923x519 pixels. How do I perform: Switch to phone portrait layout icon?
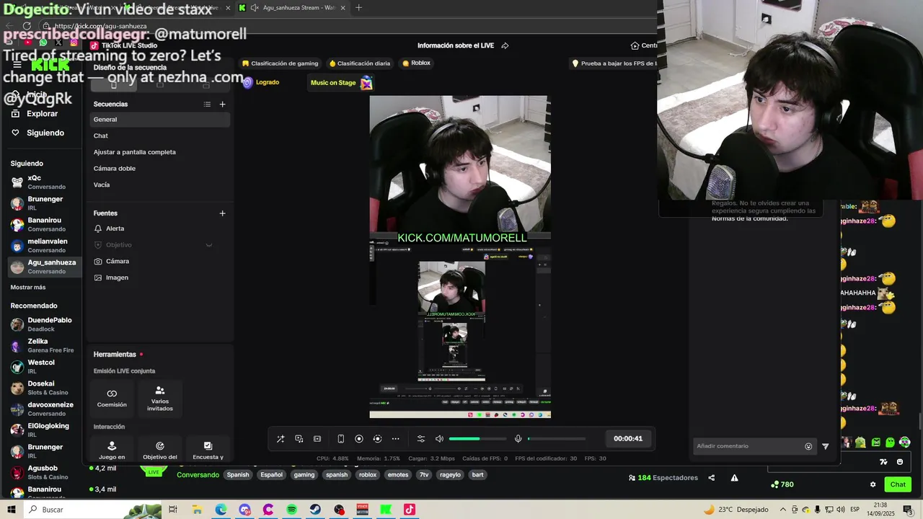tap(341, 439)
